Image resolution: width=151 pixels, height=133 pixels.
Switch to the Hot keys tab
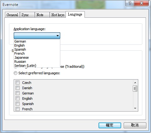(x=58, y=15)
